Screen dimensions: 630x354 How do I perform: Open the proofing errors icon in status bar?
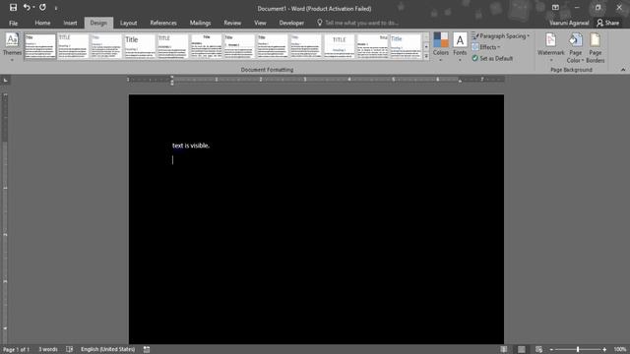(69, 350)
